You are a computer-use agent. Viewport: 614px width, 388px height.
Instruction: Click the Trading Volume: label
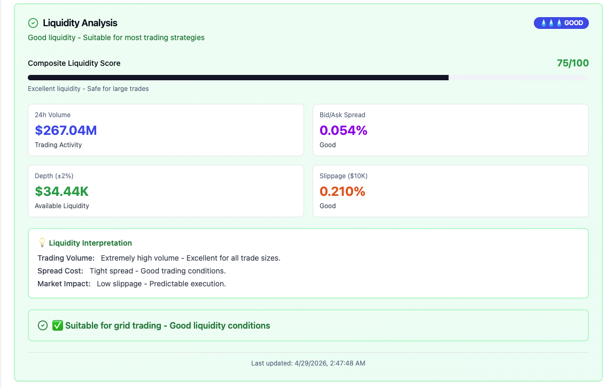[x=66, y=258]
